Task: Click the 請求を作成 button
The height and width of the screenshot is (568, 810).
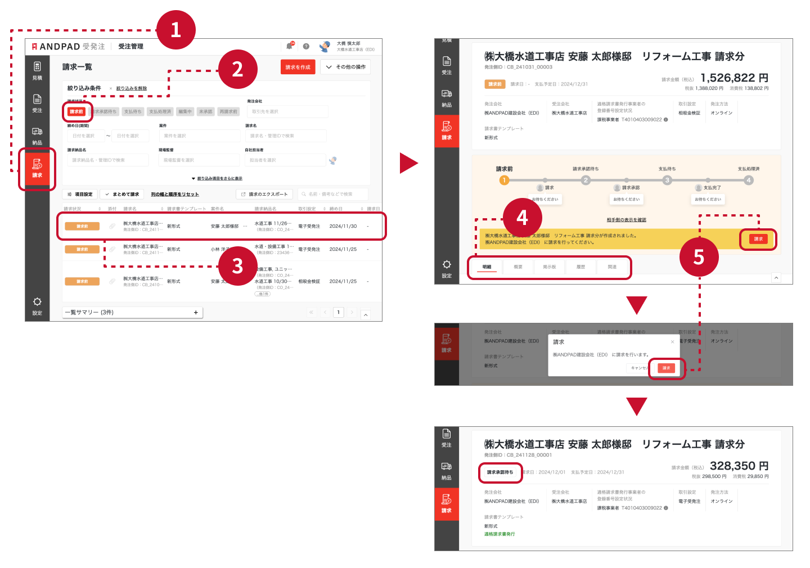Action: pos(298,67)
